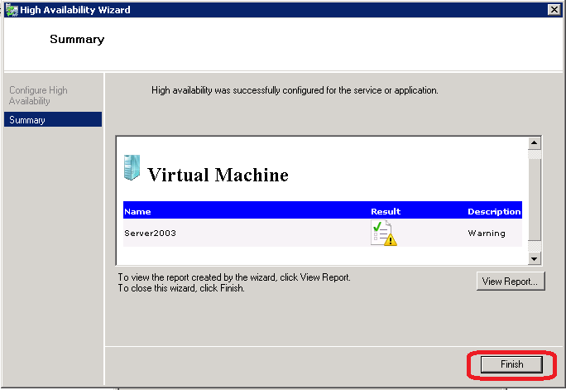Click the successfully configured message text
This screenshot has height=390, width=566.
(x=295, y=90)
